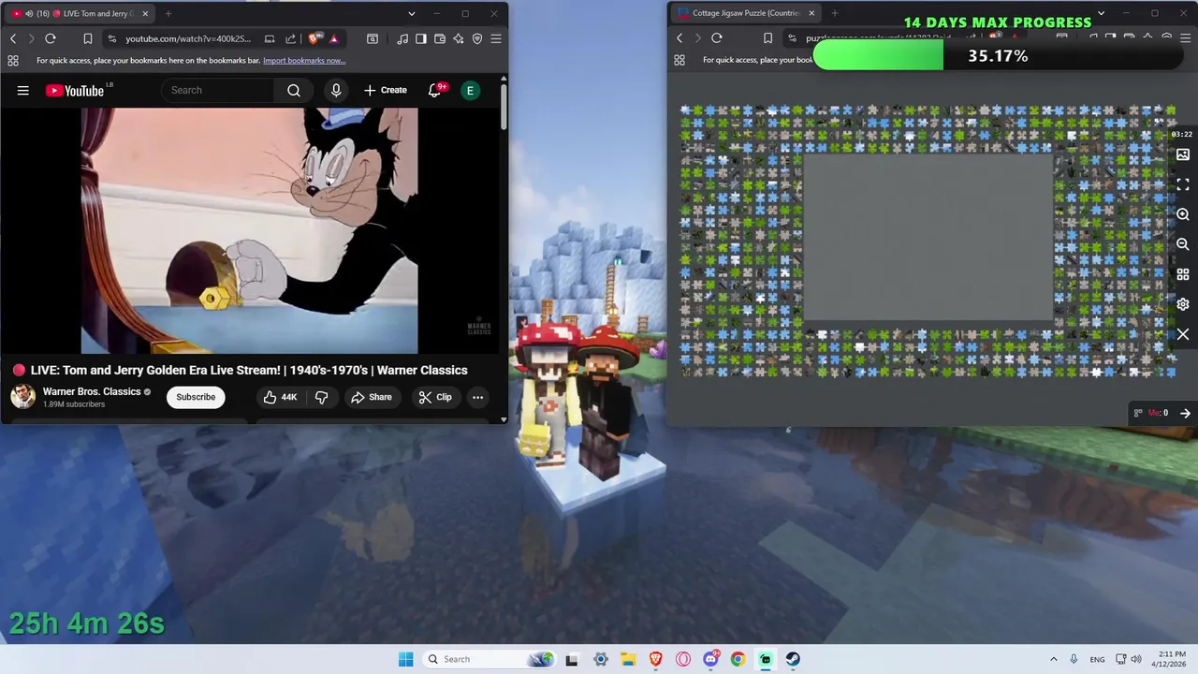The height and width of the screenshot is (674, 1198).
Task: Arrange puzzle pieces with grid icon
Action: click(x=1183, y=274)
